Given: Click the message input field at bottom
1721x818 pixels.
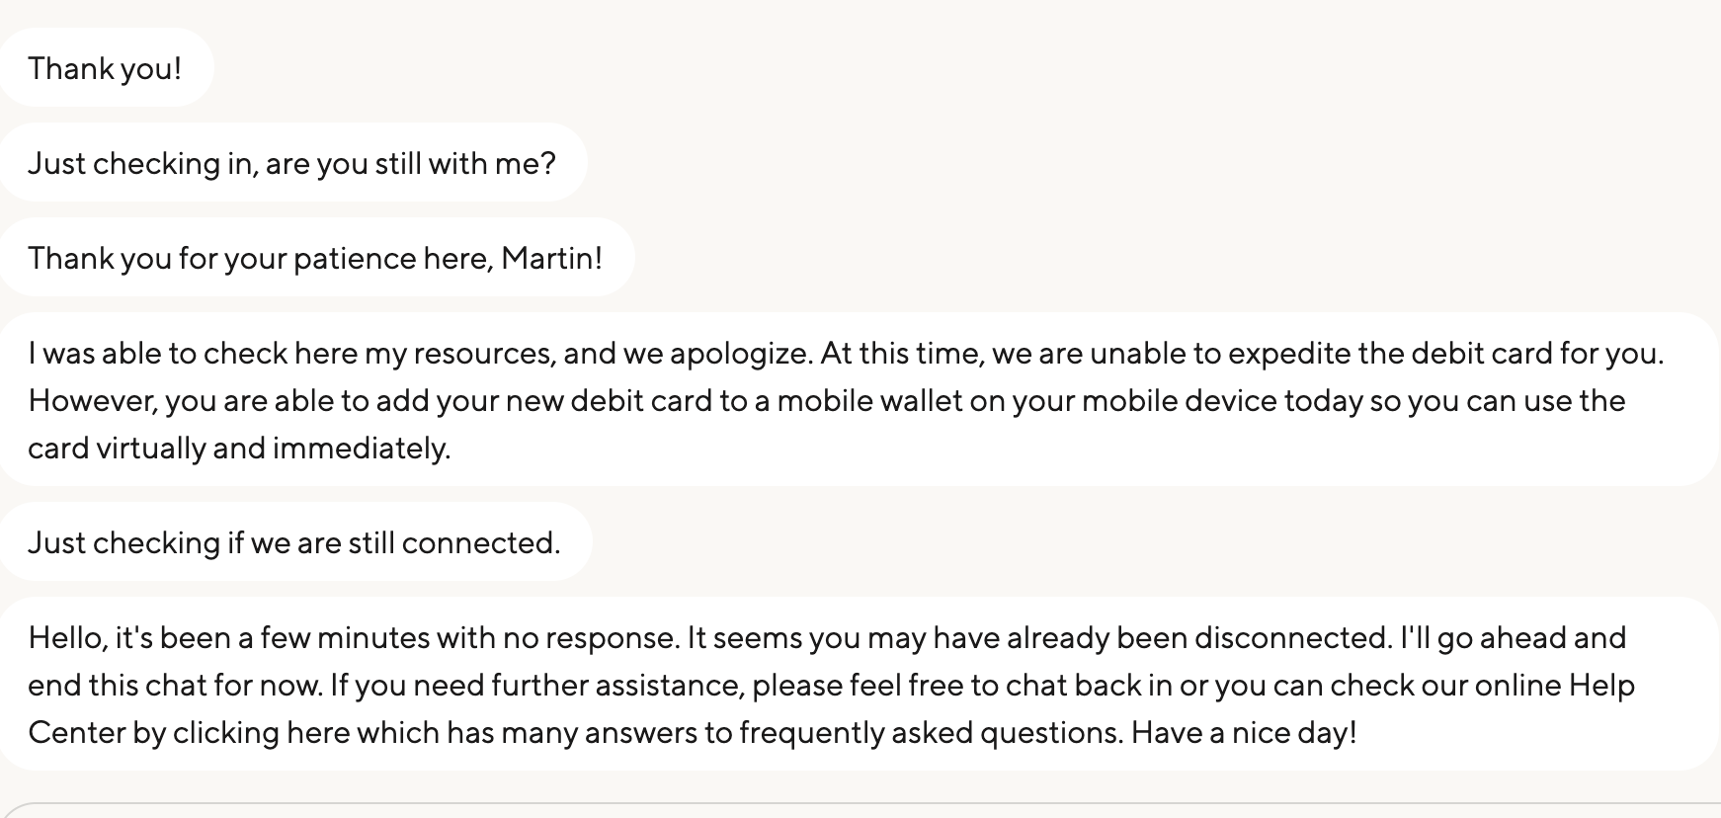Looking at the screenshot, I should tap(860, 811).
